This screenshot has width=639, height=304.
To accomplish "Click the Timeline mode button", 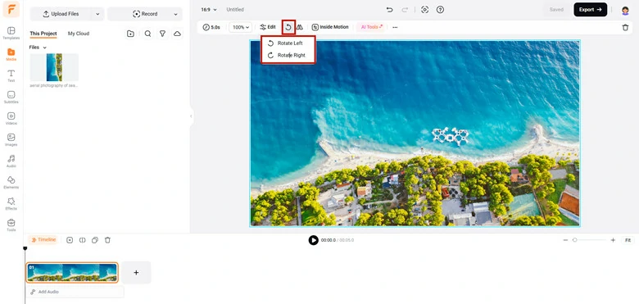I will [x=43, y=240].
